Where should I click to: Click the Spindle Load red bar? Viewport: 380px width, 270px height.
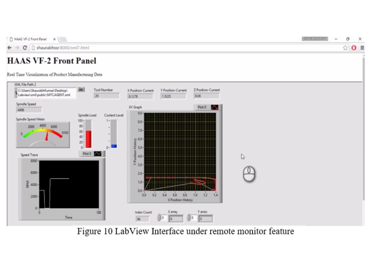[x=89, y=139]
